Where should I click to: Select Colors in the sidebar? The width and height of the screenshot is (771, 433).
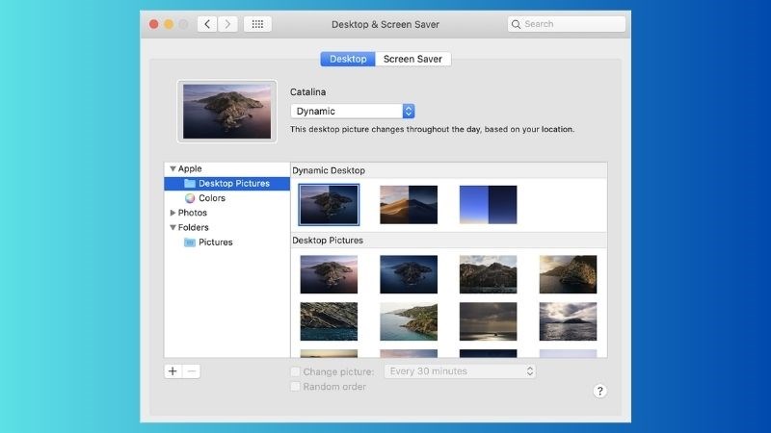tap(227, 198)
